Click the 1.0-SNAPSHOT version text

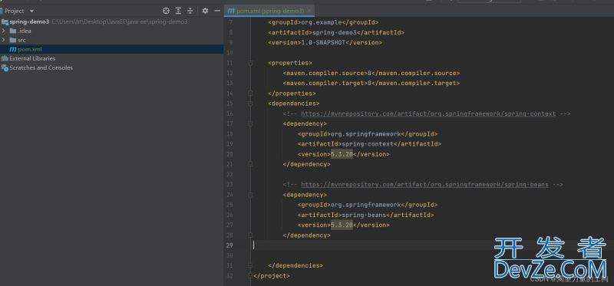pyautogui.click(x=323, y=43)
